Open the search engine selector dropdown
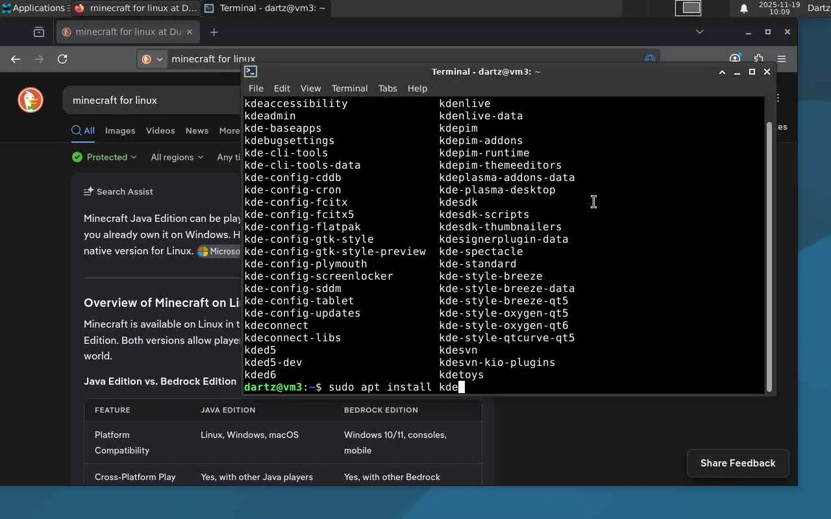831x519 pixels. coord(151,59)
